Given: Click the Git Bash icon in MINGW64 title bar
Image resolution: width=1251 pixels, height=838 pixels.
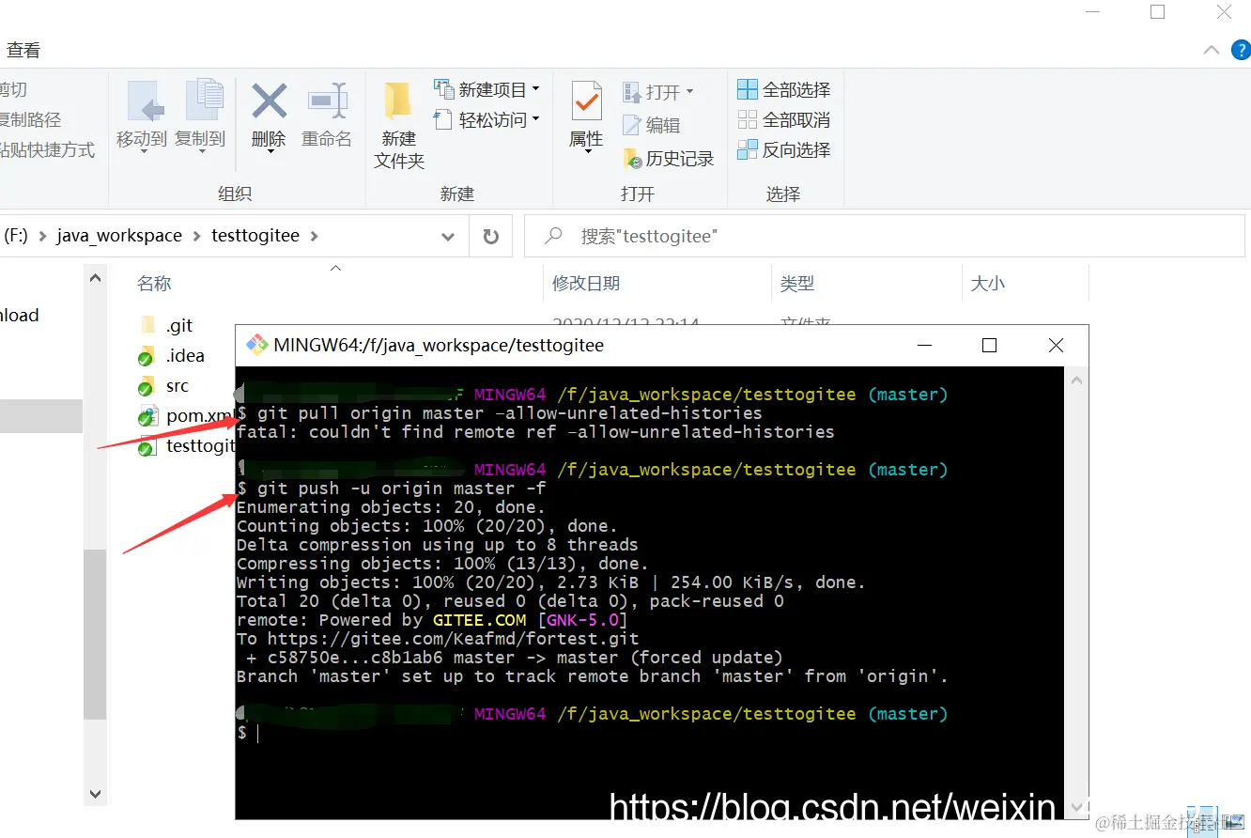Looking at the screenshot, I should click(x=256, y=345).
